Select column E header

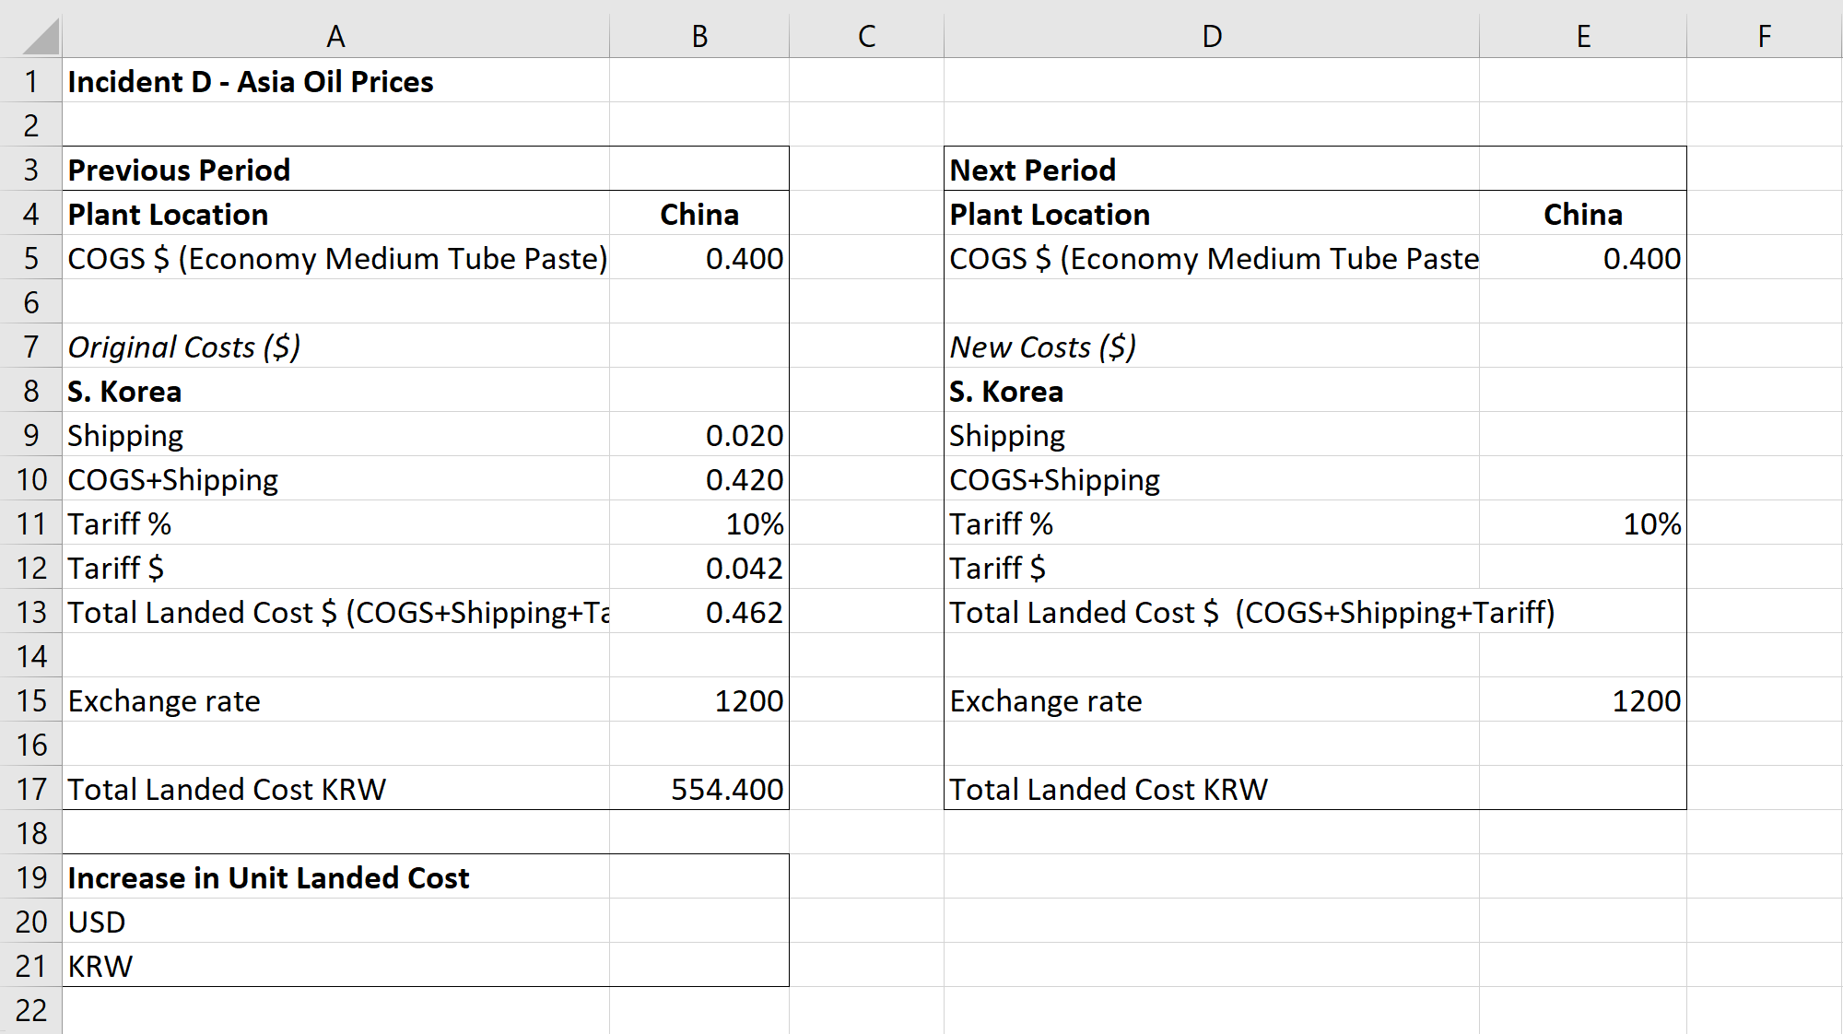[1582, 36]
